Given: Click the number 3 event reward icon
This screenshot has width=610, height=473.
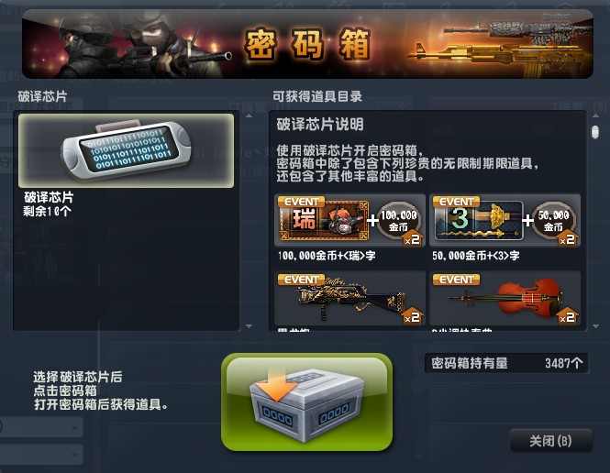Looking at the screenshot, I should pos(479,220).
